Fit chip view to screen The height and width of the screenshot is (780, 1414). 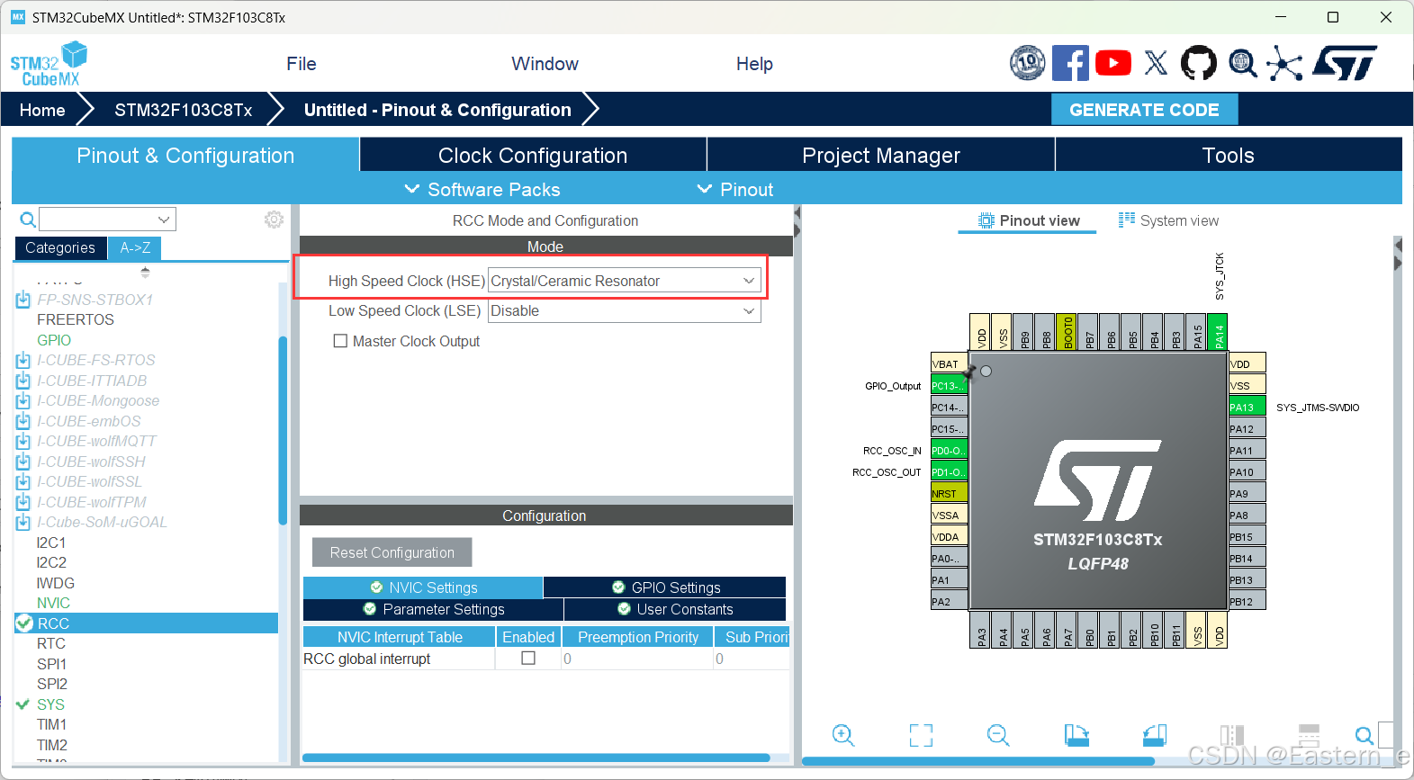coord(921,735)
